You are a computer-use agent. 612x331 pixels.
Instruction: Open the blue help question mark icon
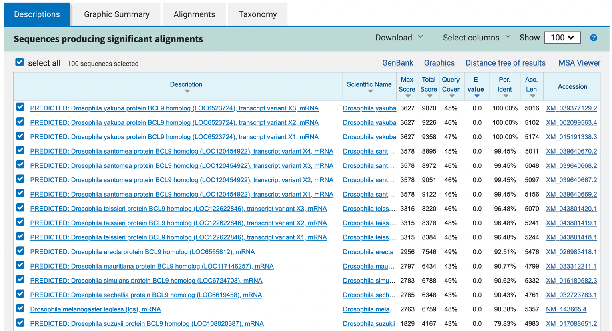pos(594,38)
